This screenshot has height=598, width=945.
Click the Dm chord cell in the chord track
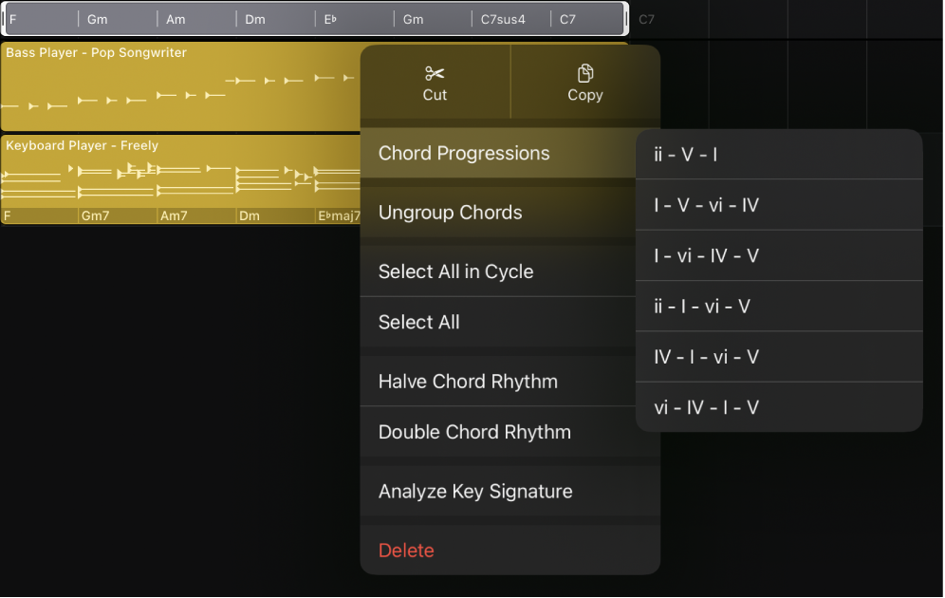tap(275, 16)
